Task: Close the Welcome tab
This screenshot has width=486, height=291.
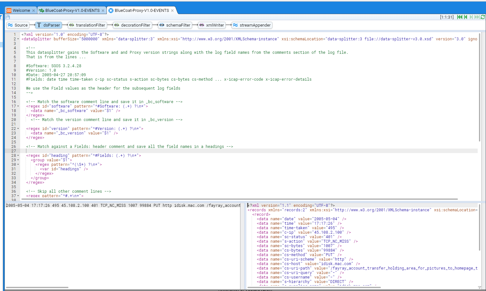Action: pyautogui.click(x=34, y=11)
